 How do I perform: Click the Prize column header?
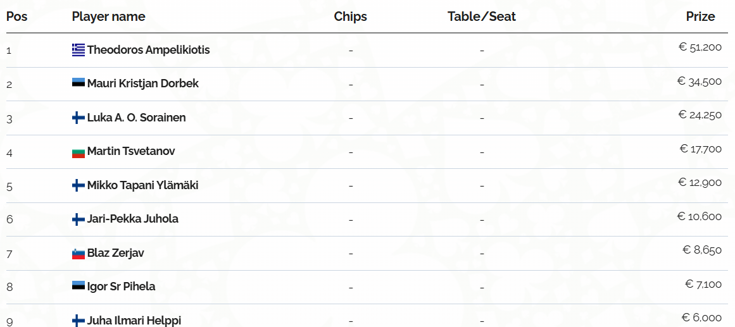(700, 16)
